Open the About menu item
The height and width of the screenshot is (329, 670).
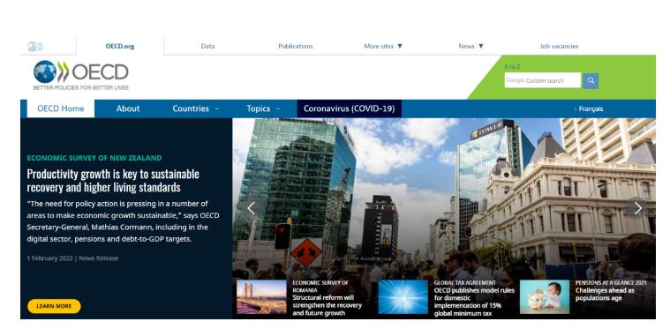[128, 108]
